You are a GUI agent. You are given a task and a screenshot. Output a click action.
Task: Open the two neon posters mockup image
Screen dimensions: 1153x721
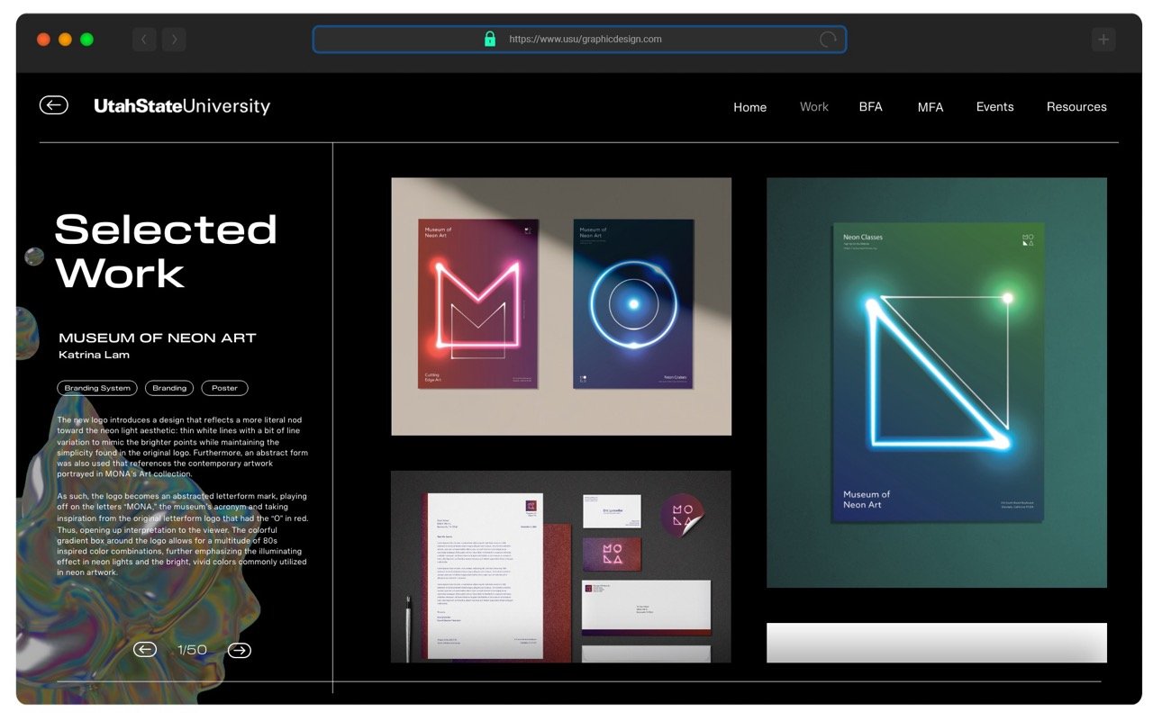(x=561, y=306)
